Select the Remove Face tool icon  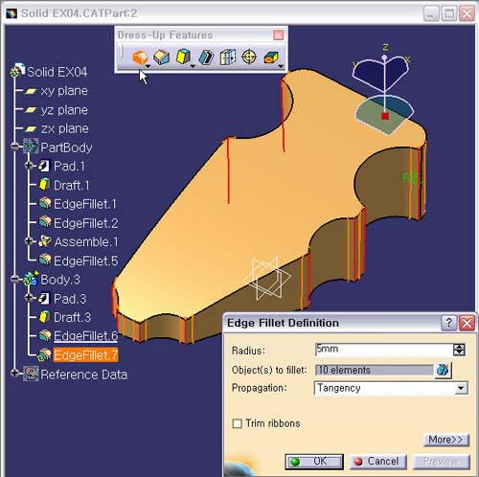pyautogui.click(x=271, y=58)
